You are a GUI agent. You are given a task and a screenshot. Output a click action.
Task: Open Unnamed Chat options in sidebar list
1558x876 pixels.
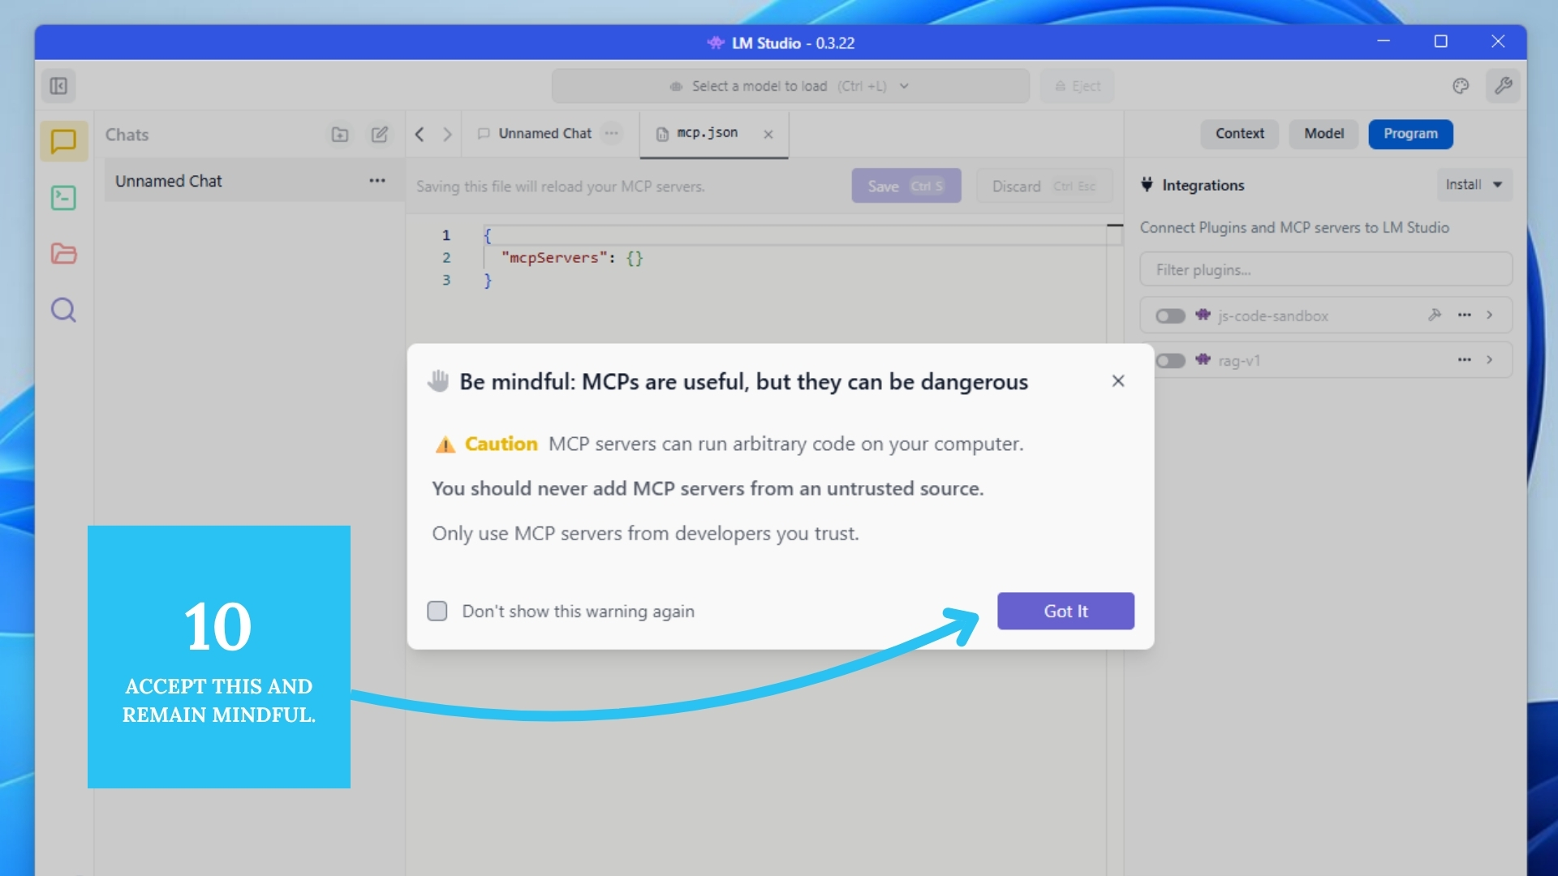click(x=377, y=181)
